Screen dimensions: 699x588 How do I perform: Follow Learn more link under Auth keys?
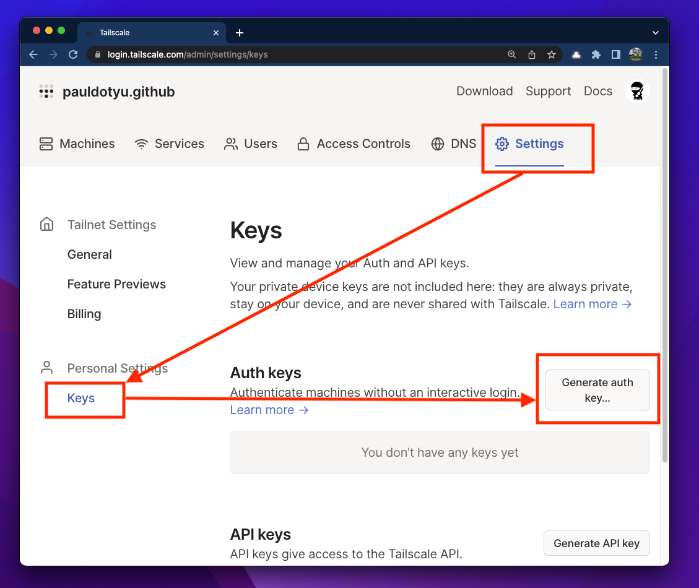click(x=269, y=410)
